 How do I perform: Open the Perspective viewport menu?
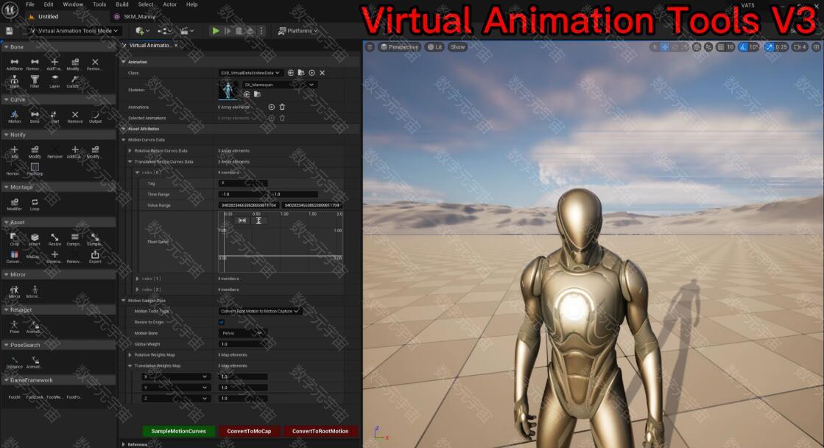point(399,47)
